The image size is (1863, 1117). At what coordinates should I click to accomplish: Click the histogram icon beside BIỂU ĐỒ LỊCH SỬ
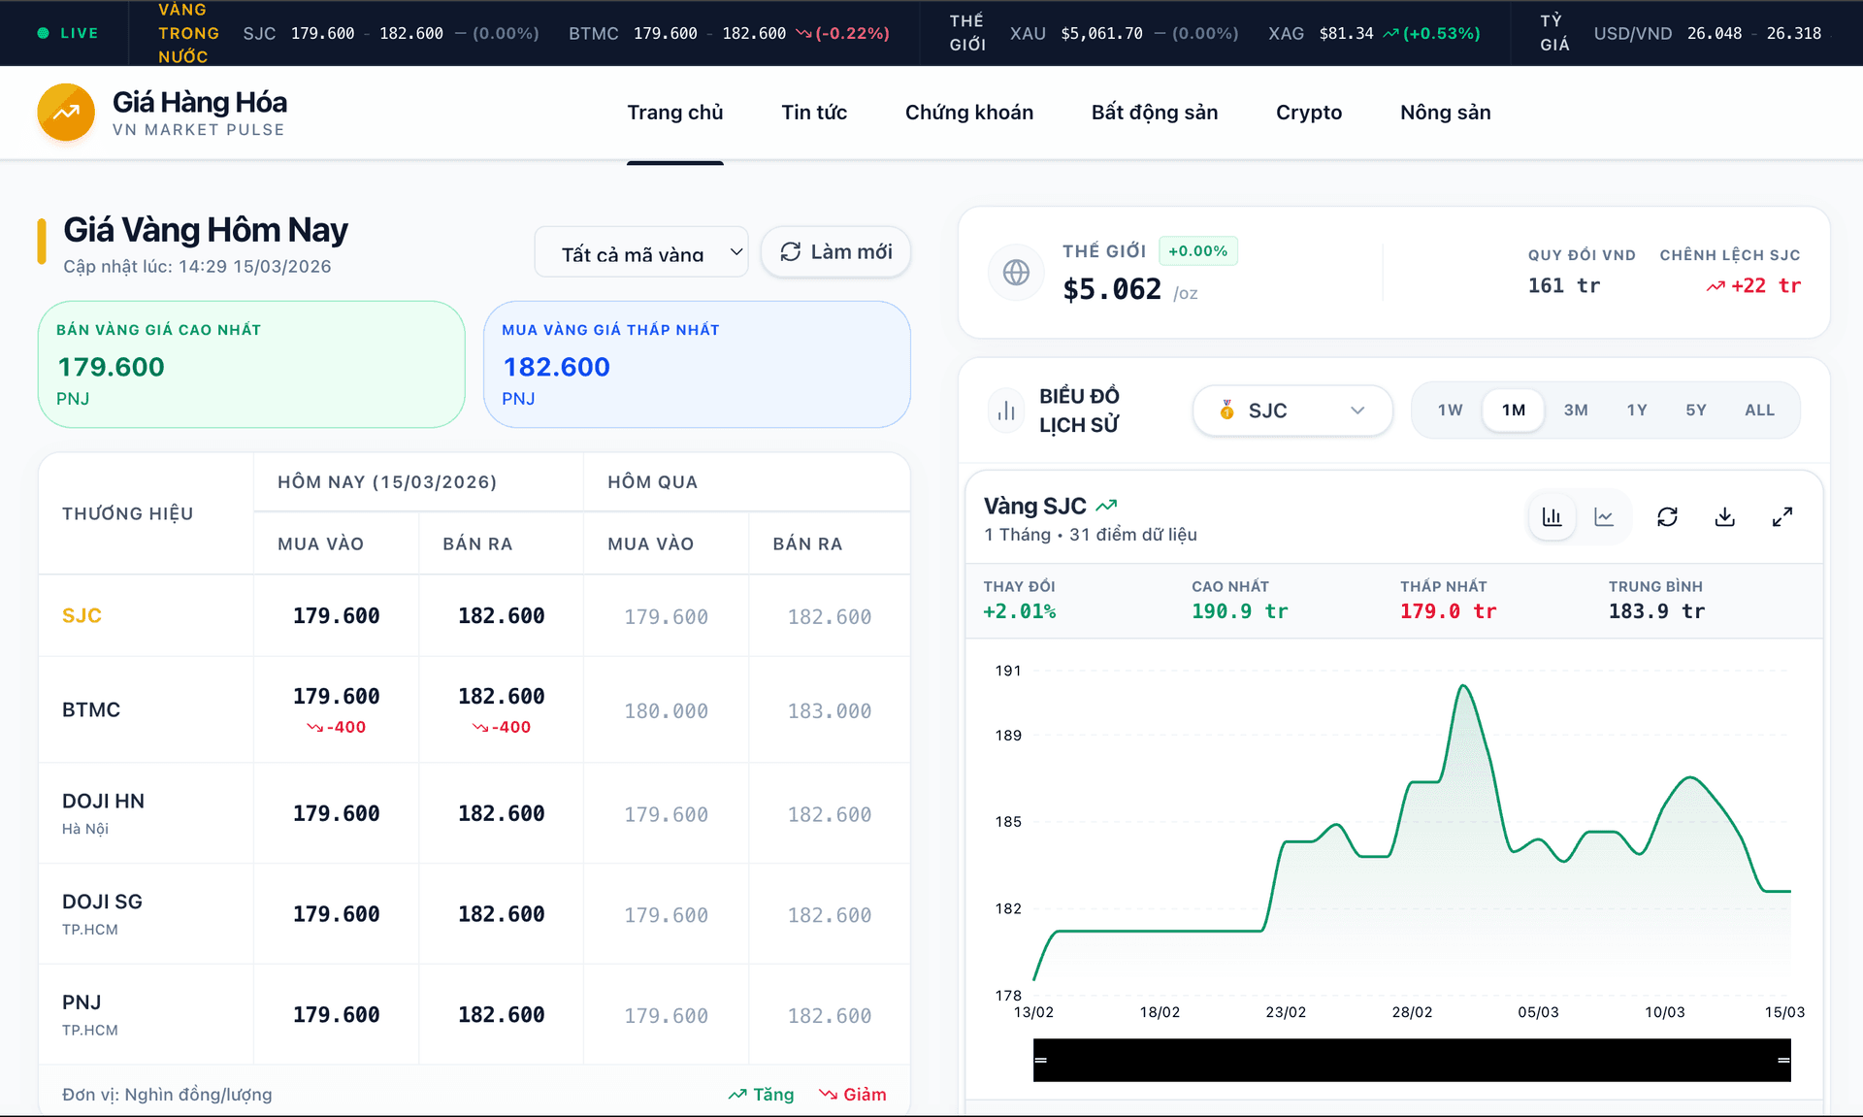pos(1006,410)
